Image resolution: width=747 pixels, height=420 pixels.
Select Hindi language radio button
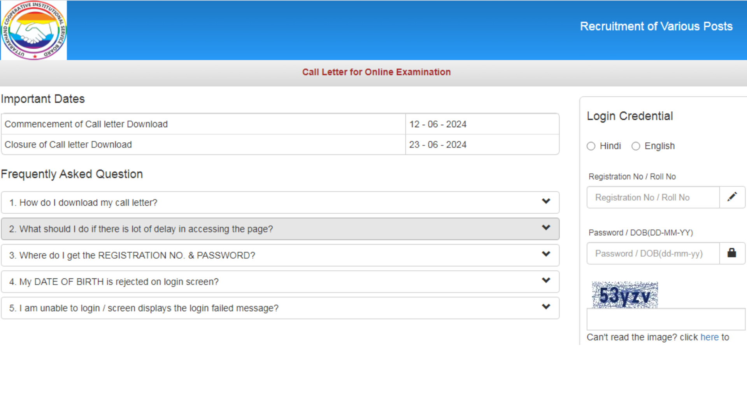[591, 146]
